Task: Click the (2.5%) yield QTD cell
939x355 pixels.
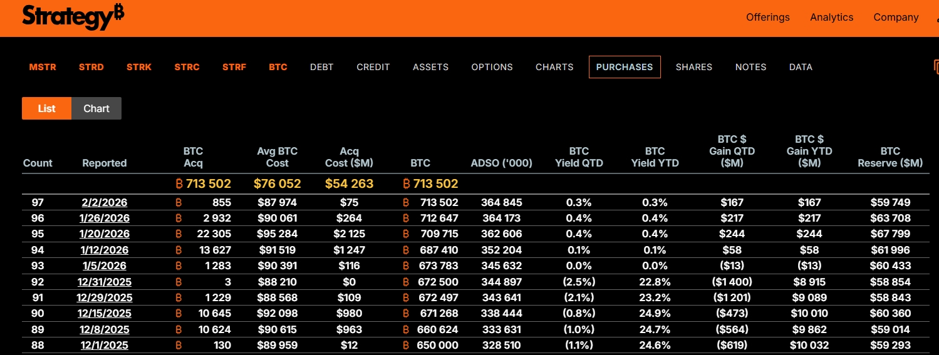Action: pyautogui.click(x=579, y=282)
